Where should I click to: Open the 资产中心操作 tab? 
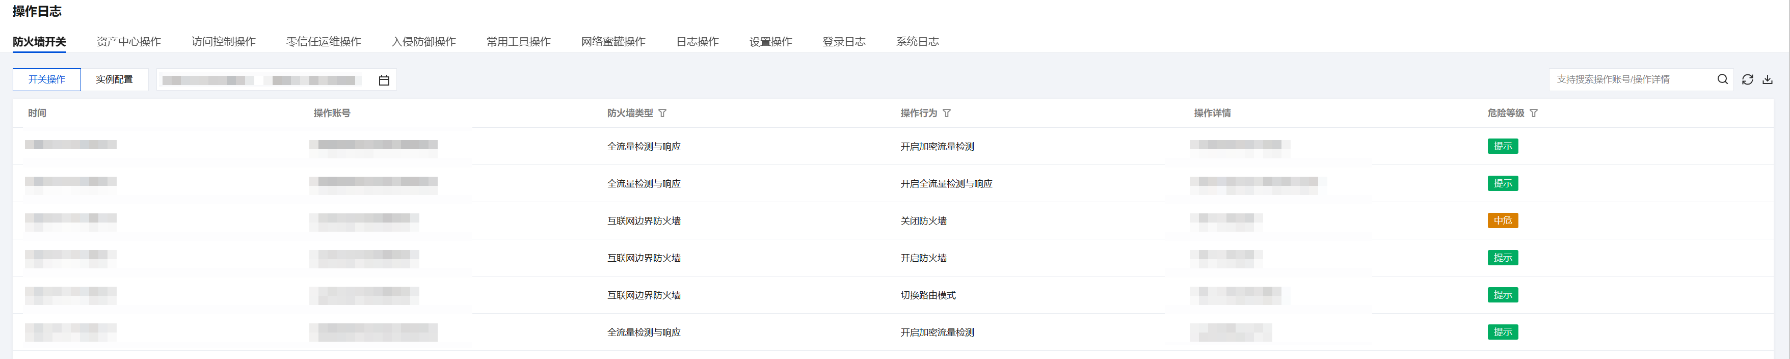tap(128, 42)
